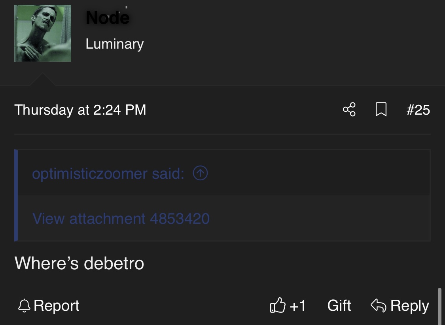Click the "optimisticzoomer said:" quote header
The width and height of the screenshot is (445, 325).
coord(108,174)
